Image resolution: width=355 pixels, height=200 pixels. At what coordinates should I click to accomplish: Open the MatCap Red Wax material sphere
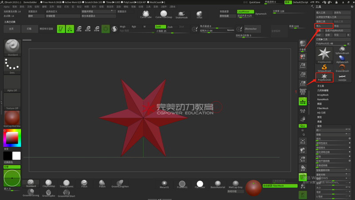pos(12,118)
